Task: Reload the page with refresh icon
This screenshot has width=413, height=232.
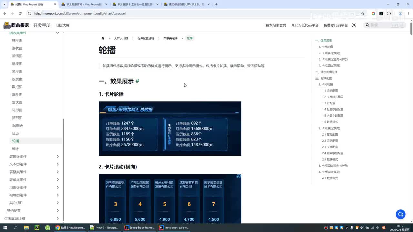Action: pyautogui.click(x=20, y=14)
